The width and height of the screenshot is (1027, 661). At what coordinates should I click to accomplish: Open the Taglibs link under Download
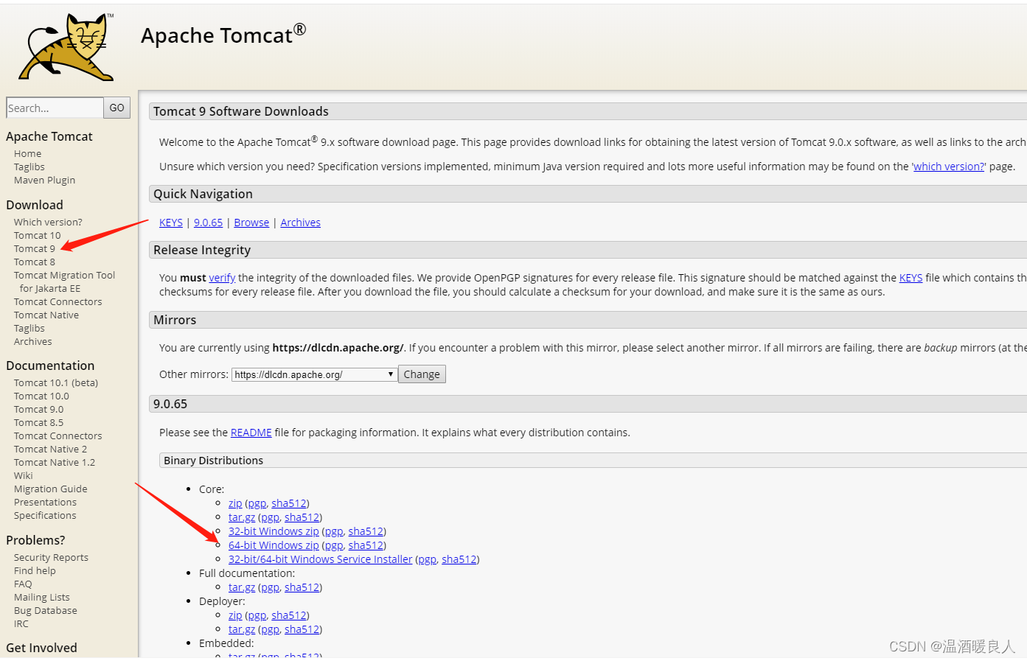(29, 329)
